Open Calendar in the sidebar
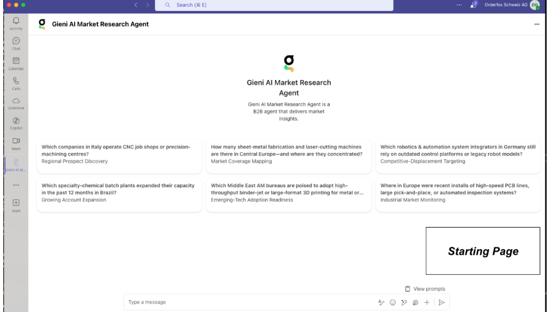Image resolution: width=555 pixels, height=312 pixels. (16, 64)
